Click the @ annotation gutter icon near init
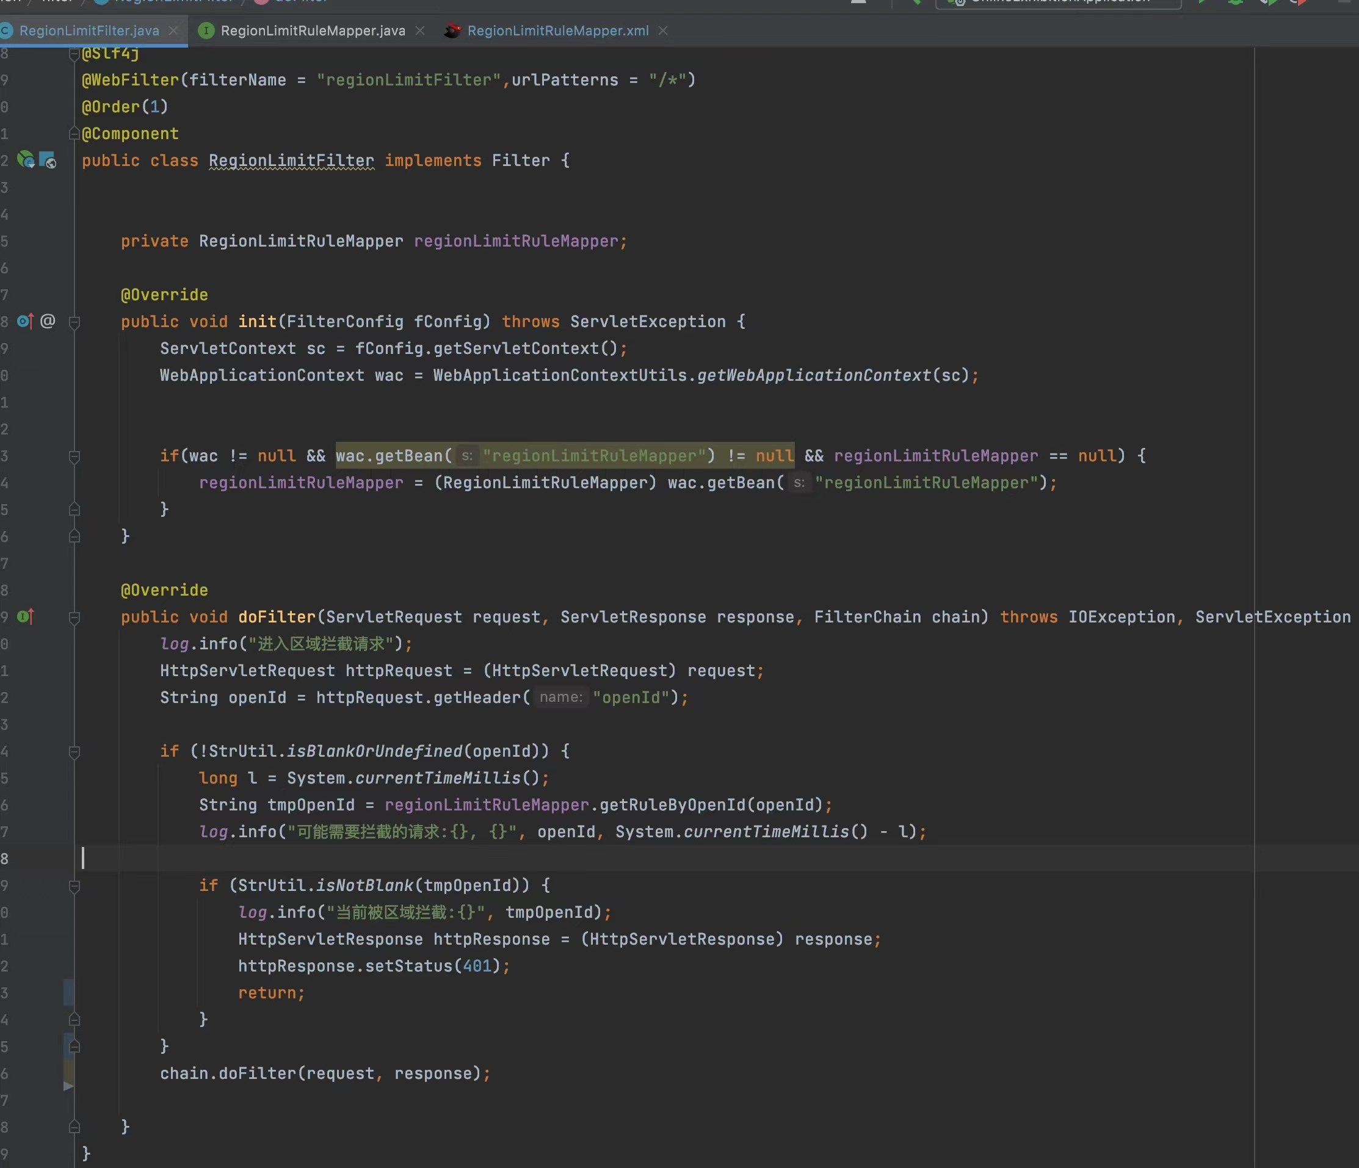 [48, 321]
